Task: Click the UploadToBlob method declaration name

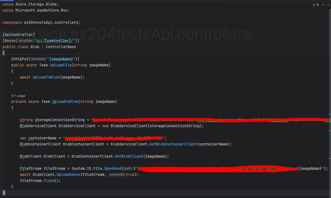Action: coord(65,102)
